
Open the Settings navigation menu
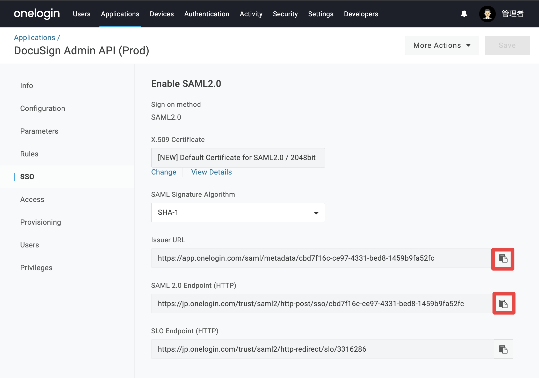pyautogui.click(x=321, y=14)
